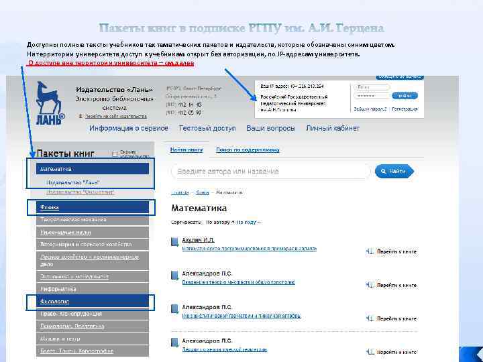
Task: Click Главная breadcrumb link
Action: 180,192
